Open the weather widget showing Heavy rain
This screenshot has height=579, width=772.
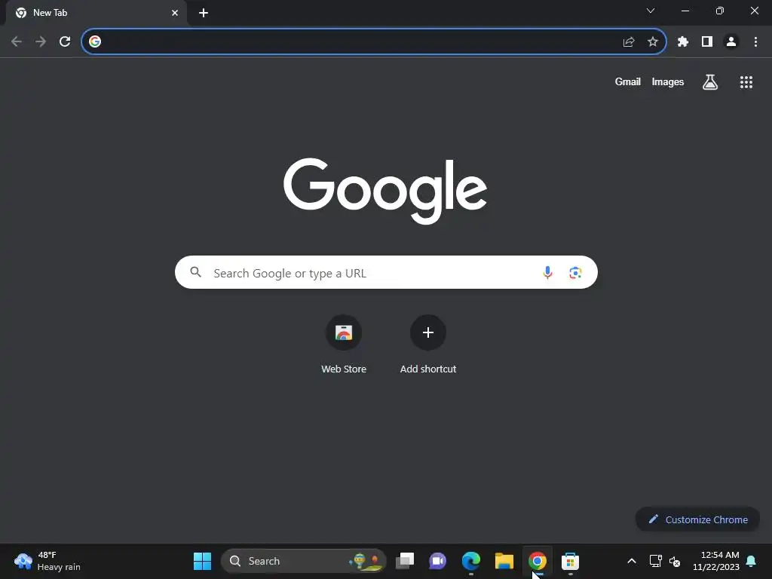coord(47,561)
